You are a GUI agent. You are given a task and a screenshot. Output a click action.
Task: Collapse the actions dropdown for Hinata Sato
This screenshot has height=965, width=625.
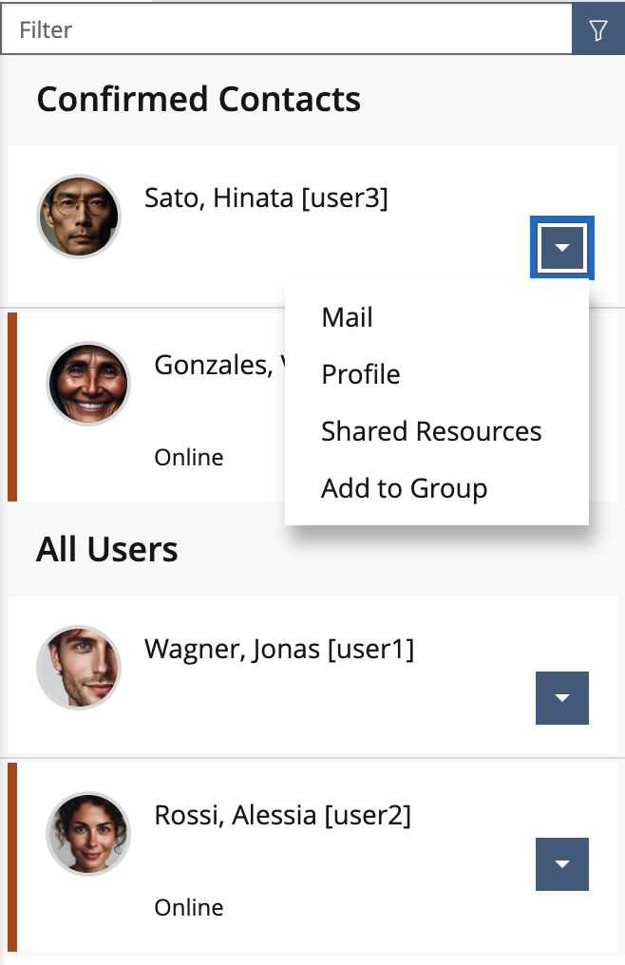[562, 248]
